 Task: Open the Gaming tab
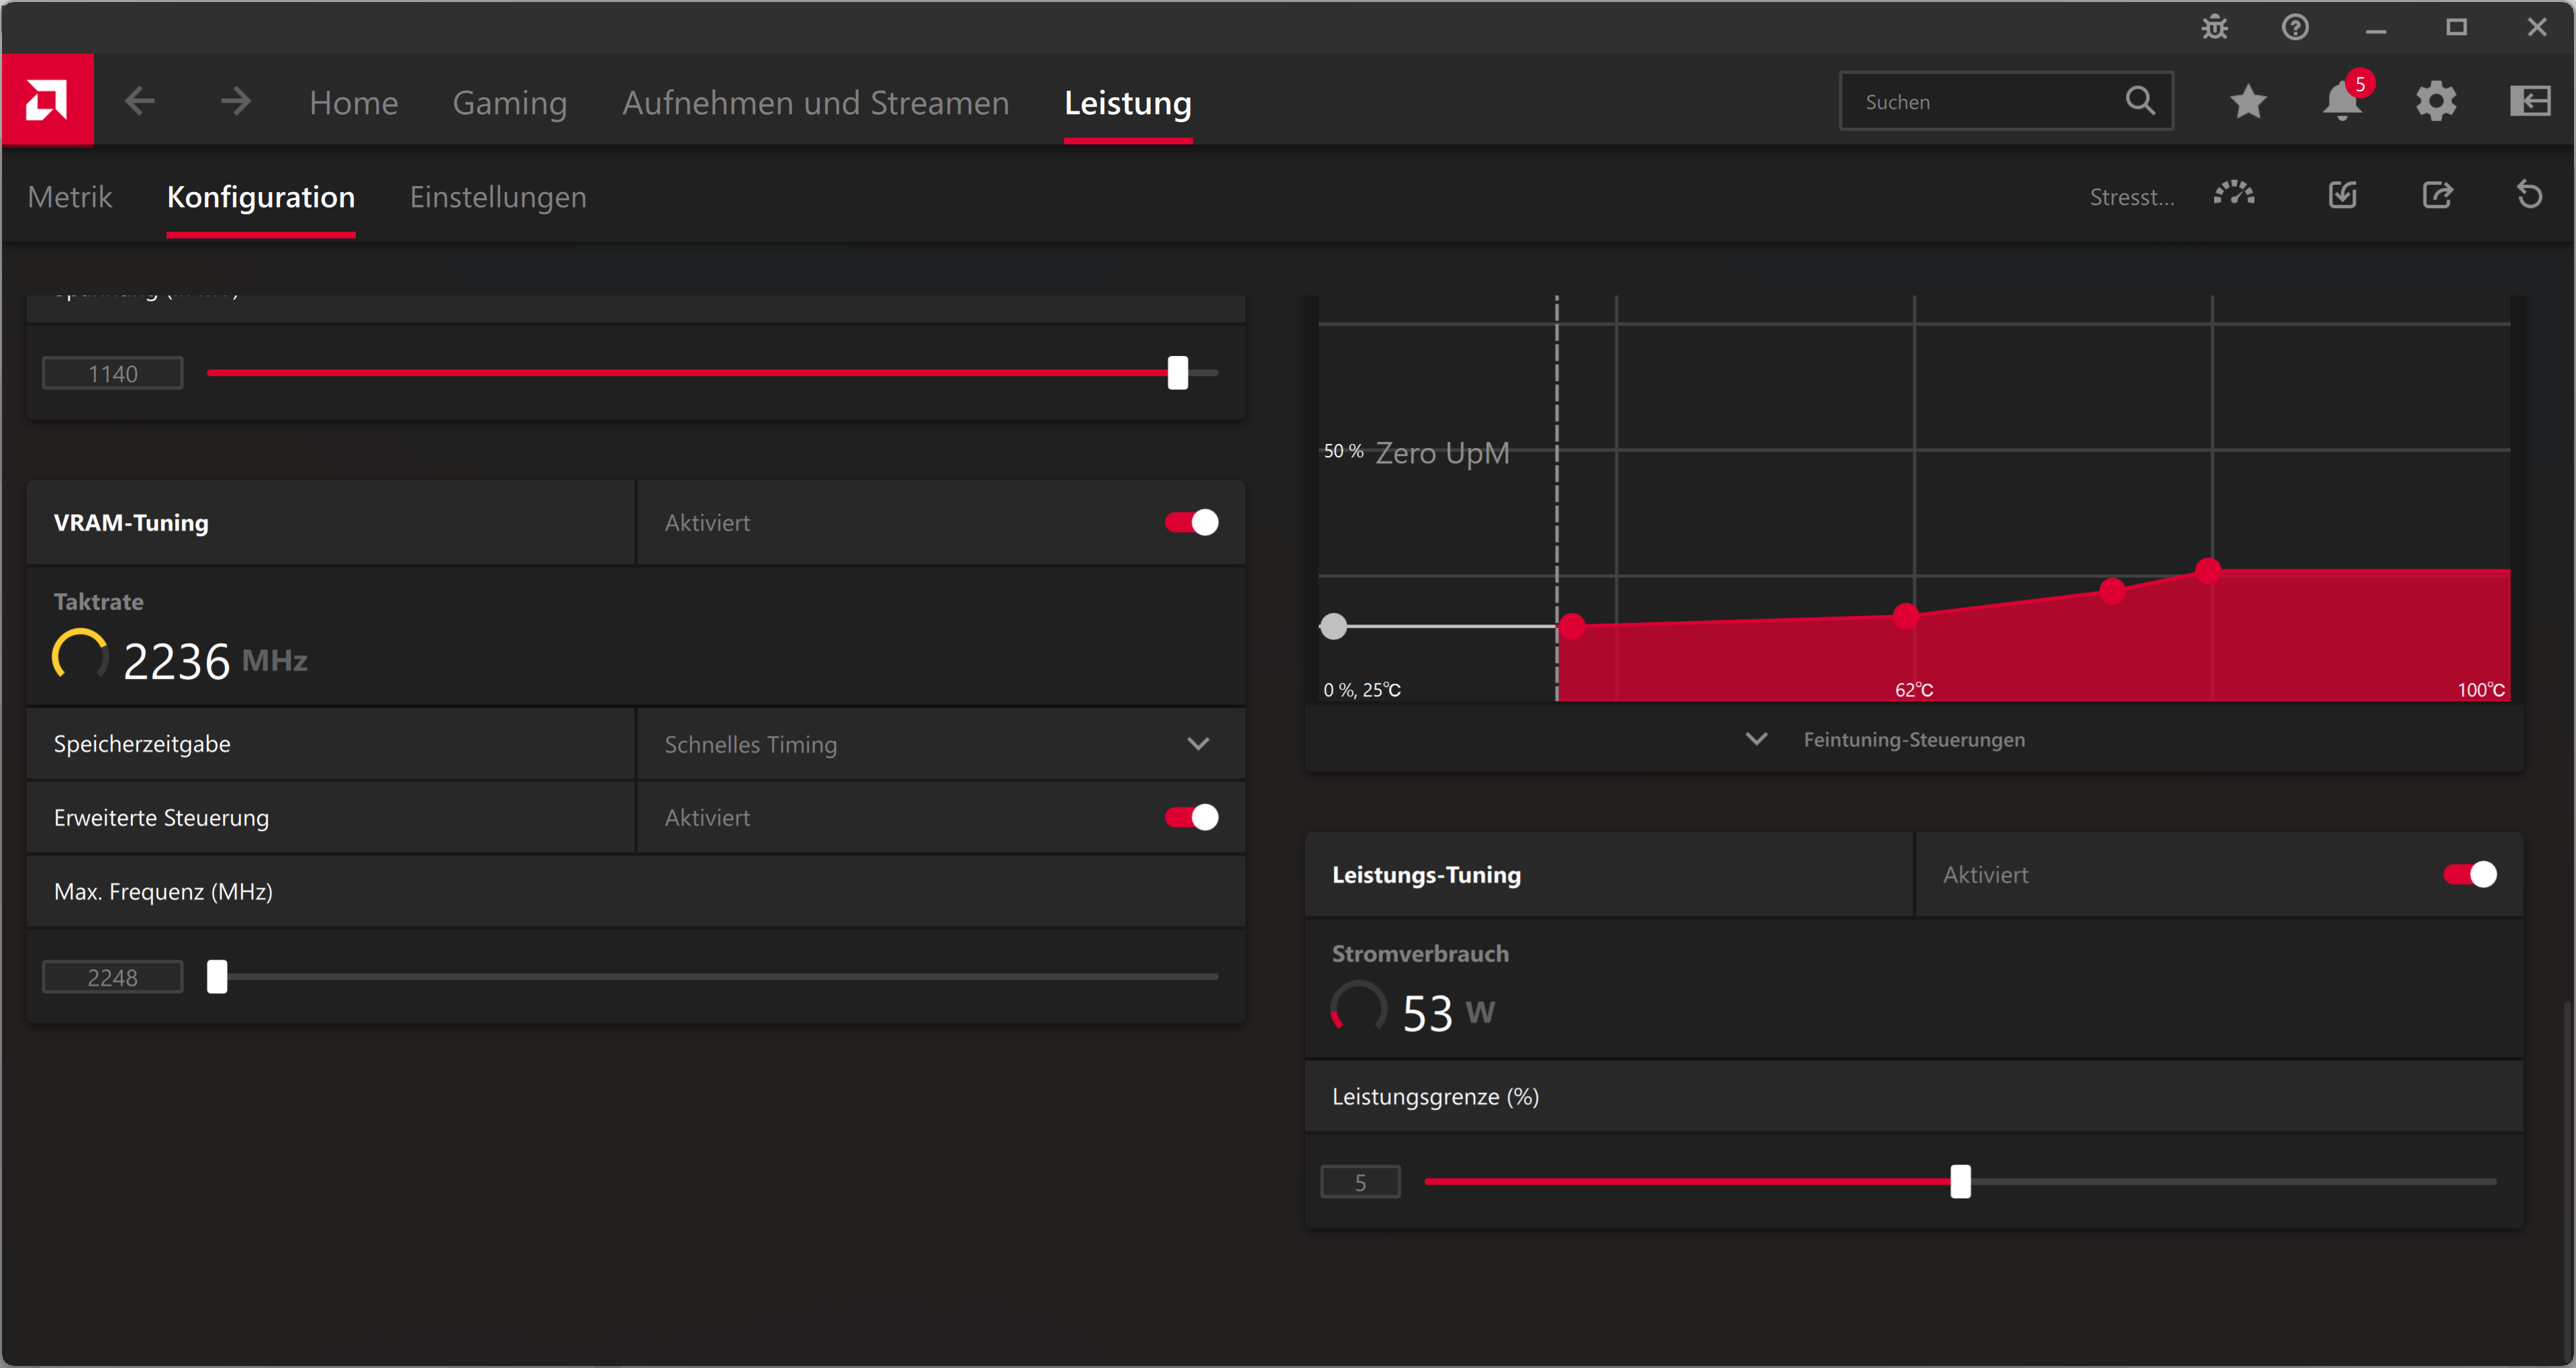pyautogui.click(x=509, y=103)
